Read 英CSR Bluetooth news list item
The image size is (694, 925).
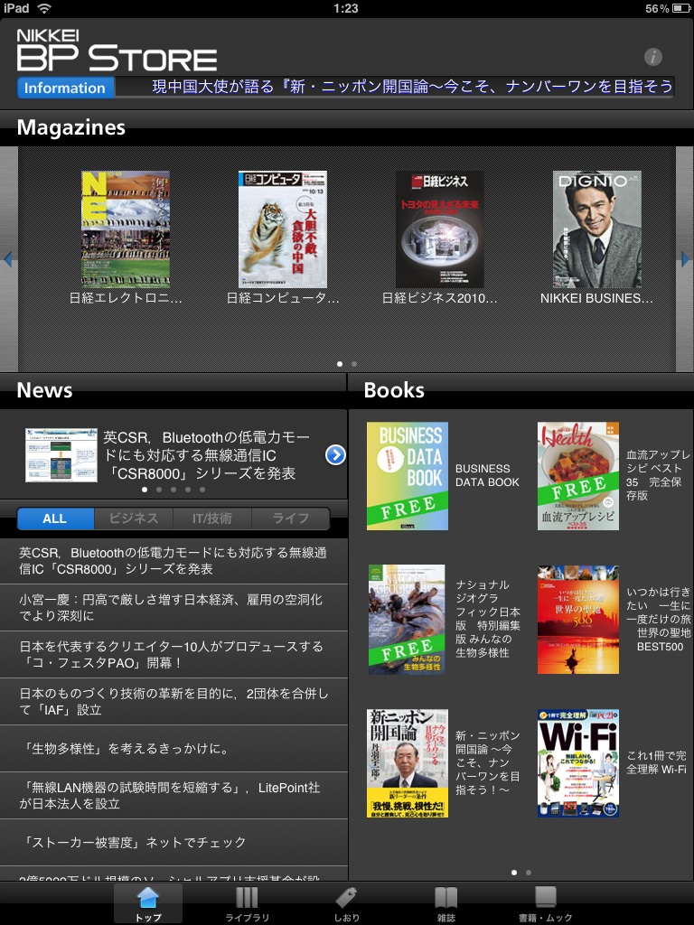point(173,560)
